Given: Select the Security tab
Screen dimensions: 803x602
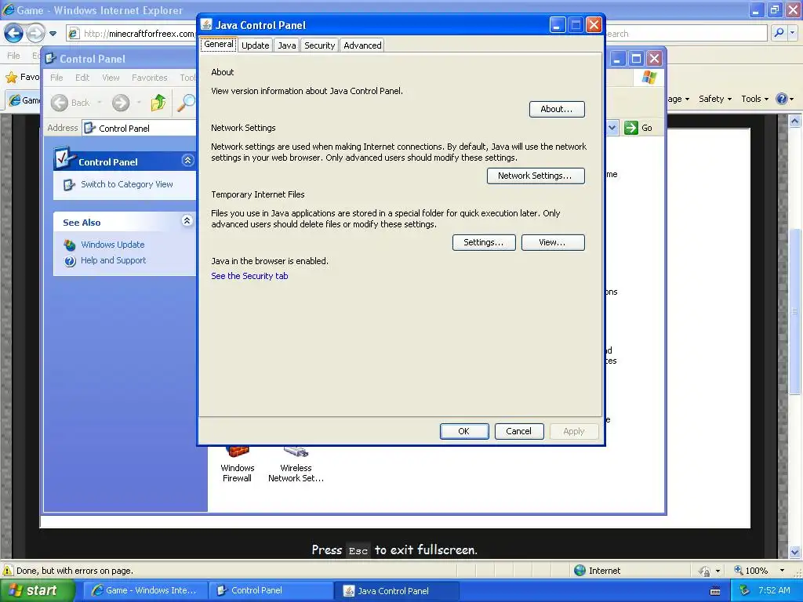Looking at the screenshot, I should (320, 45).
